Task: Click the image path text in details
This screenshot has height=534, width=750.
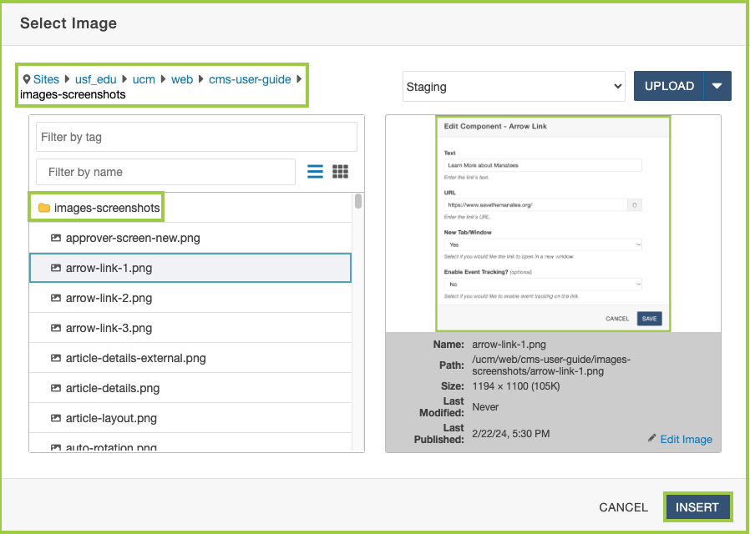Action: [551, 365]
